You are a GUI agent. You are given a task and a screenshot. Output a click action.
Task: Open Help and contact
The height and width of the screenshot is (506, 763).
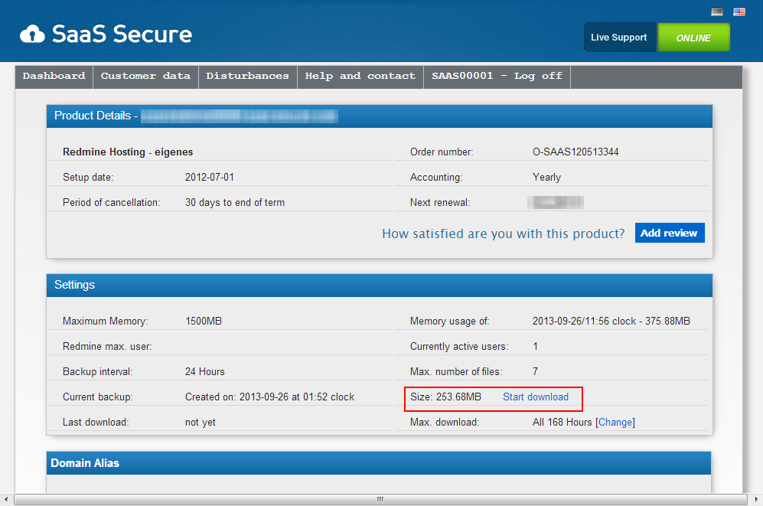tap(360, 76)
